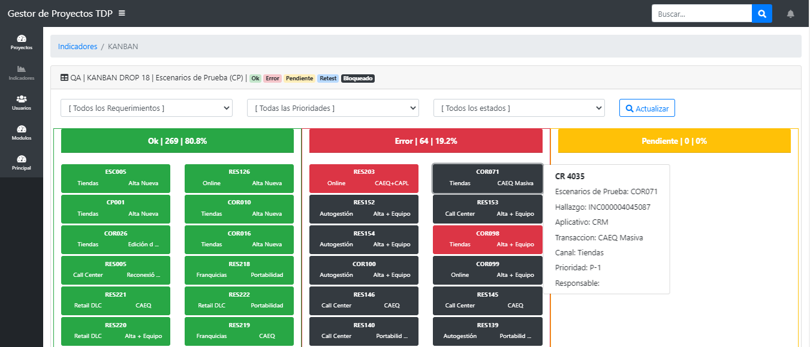Viewport: 810px width, 347px height.
Task: Click the Pendiente | 0 | 0% column header
Action: point(675,141)
